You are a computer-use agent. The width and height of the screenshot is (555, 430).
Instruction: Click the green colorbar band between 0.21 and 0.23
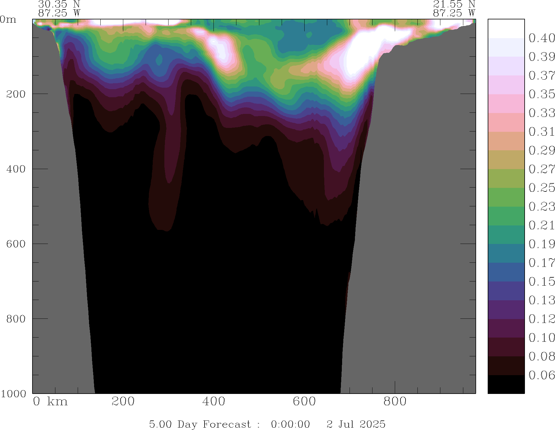click(506, 216)
